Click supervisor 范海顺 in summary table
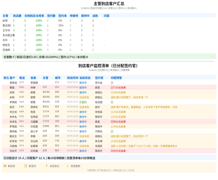Viewport: 218px width, 180px height. pyautogui.click(x=6, y=50)
